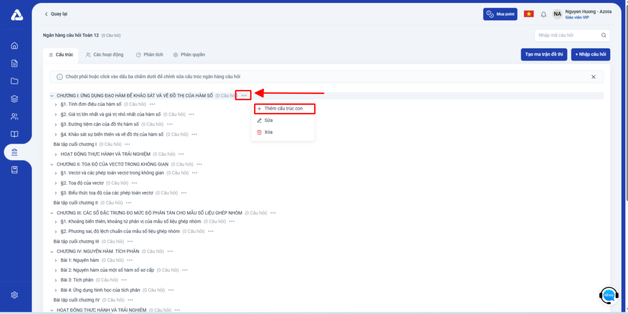Open the question bank icon in sidebar
This screenshot has width=628, height=314.
15,152
